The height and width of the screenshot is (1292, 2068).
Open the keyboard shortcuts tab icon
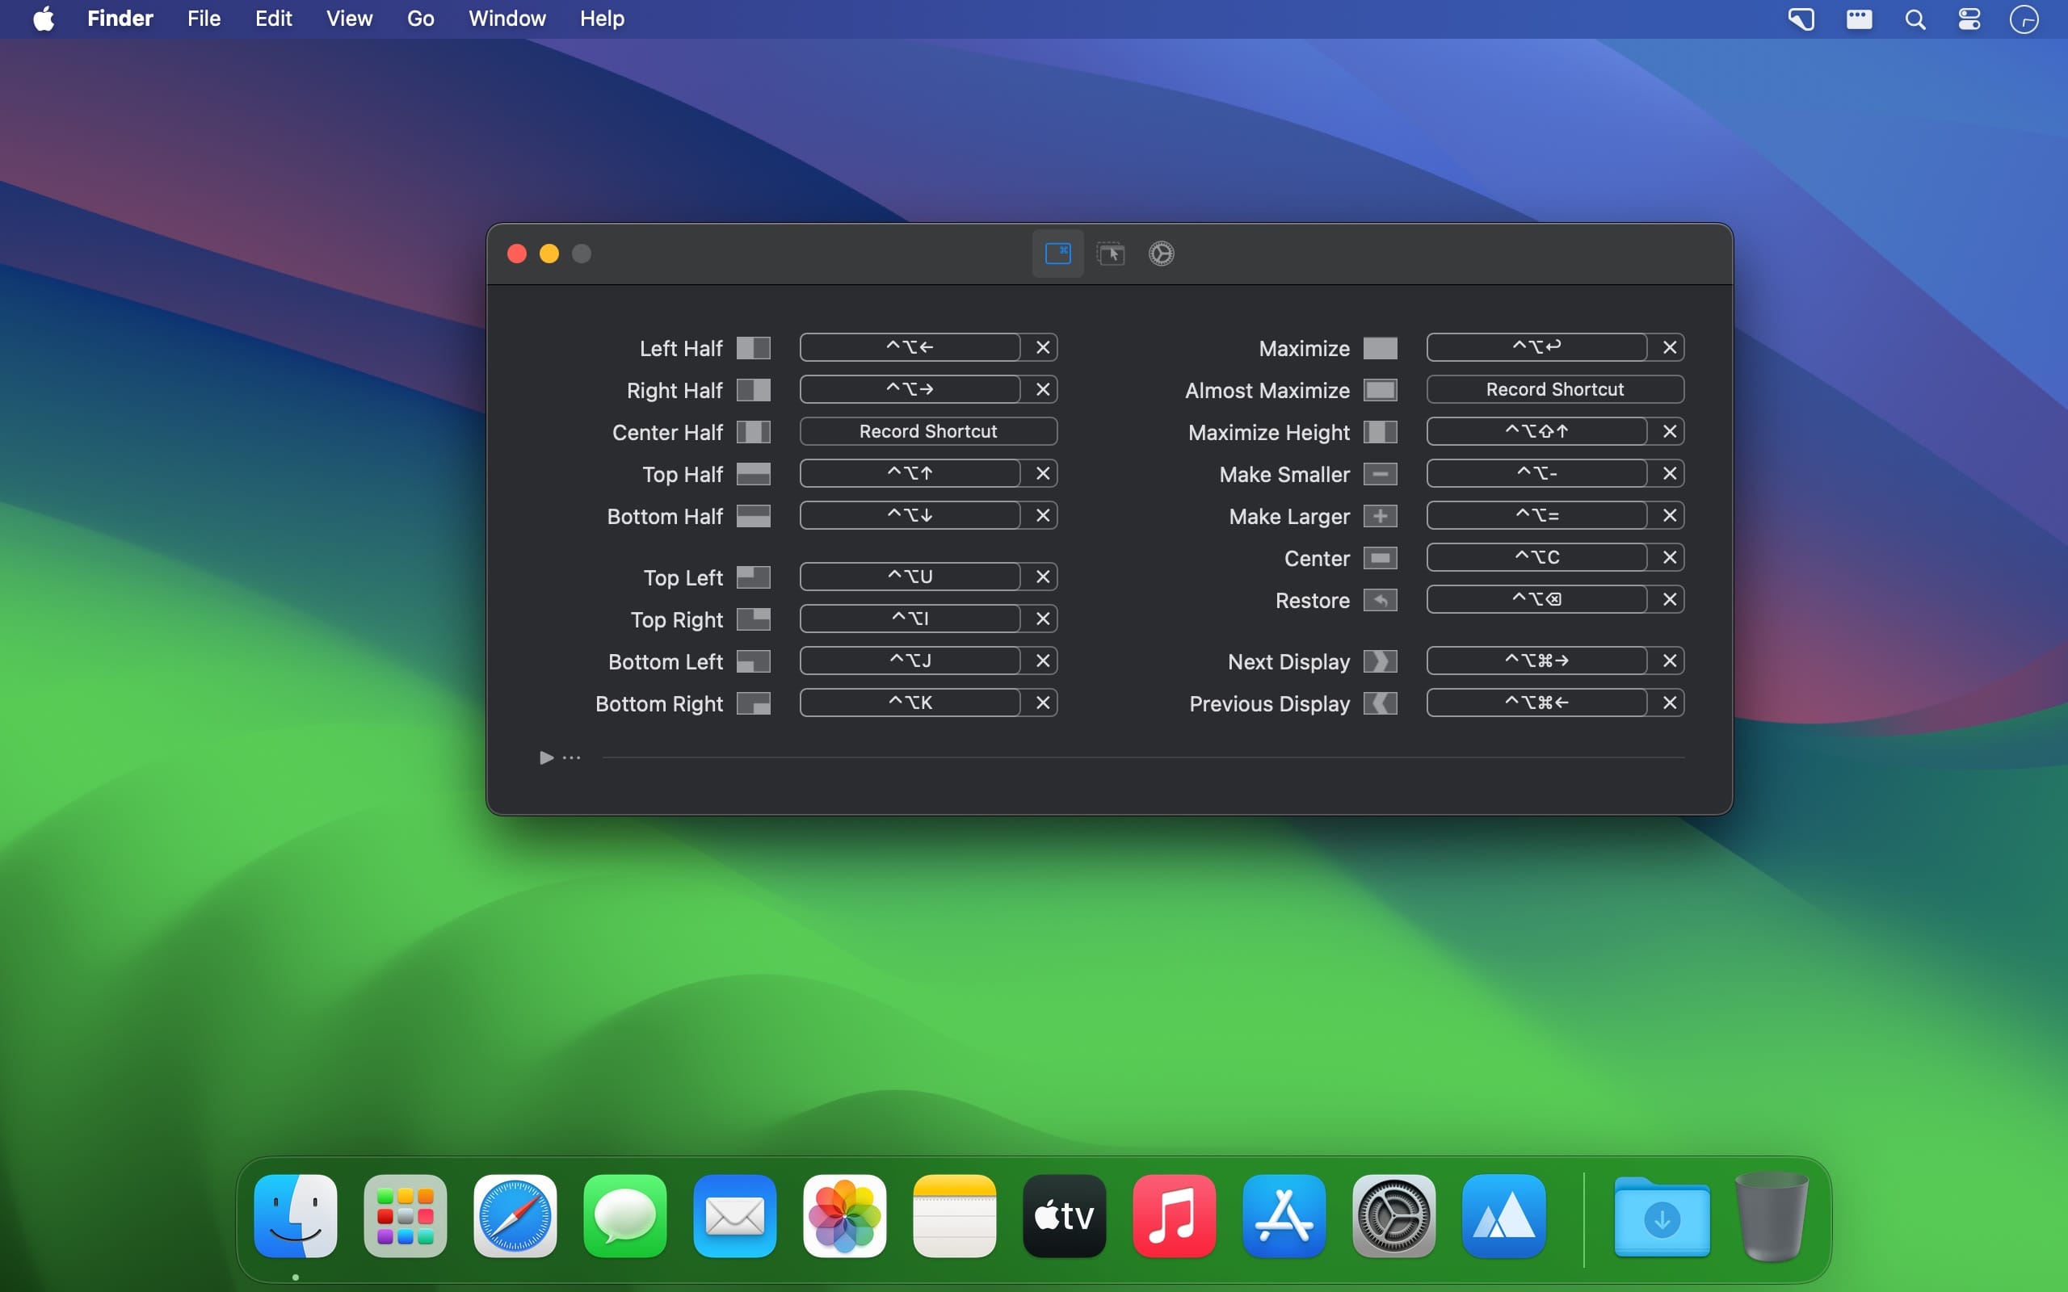pos(1058,254)
